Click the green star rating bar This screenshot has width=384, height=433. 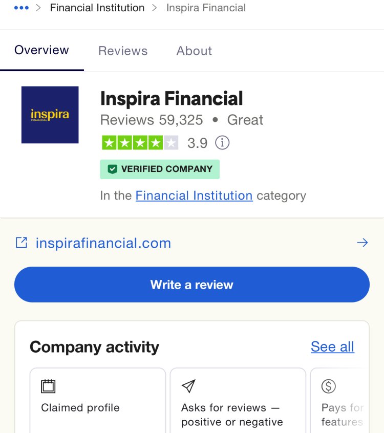140,143
